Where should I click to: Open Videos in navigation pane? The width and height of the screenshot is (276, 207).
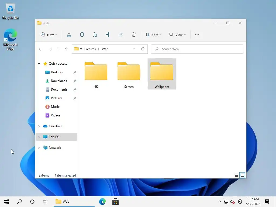click(x=56, y=115)
